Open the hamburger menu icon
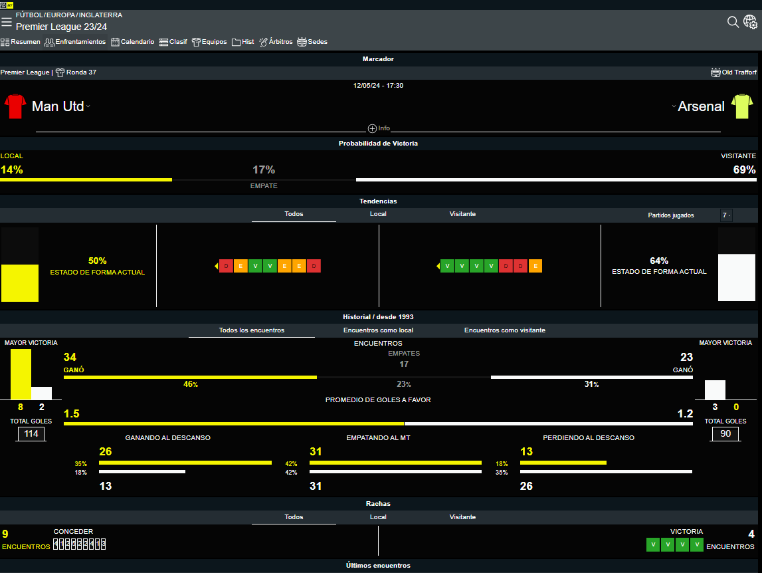Screen dimensions: 762x573 point(7,22)
